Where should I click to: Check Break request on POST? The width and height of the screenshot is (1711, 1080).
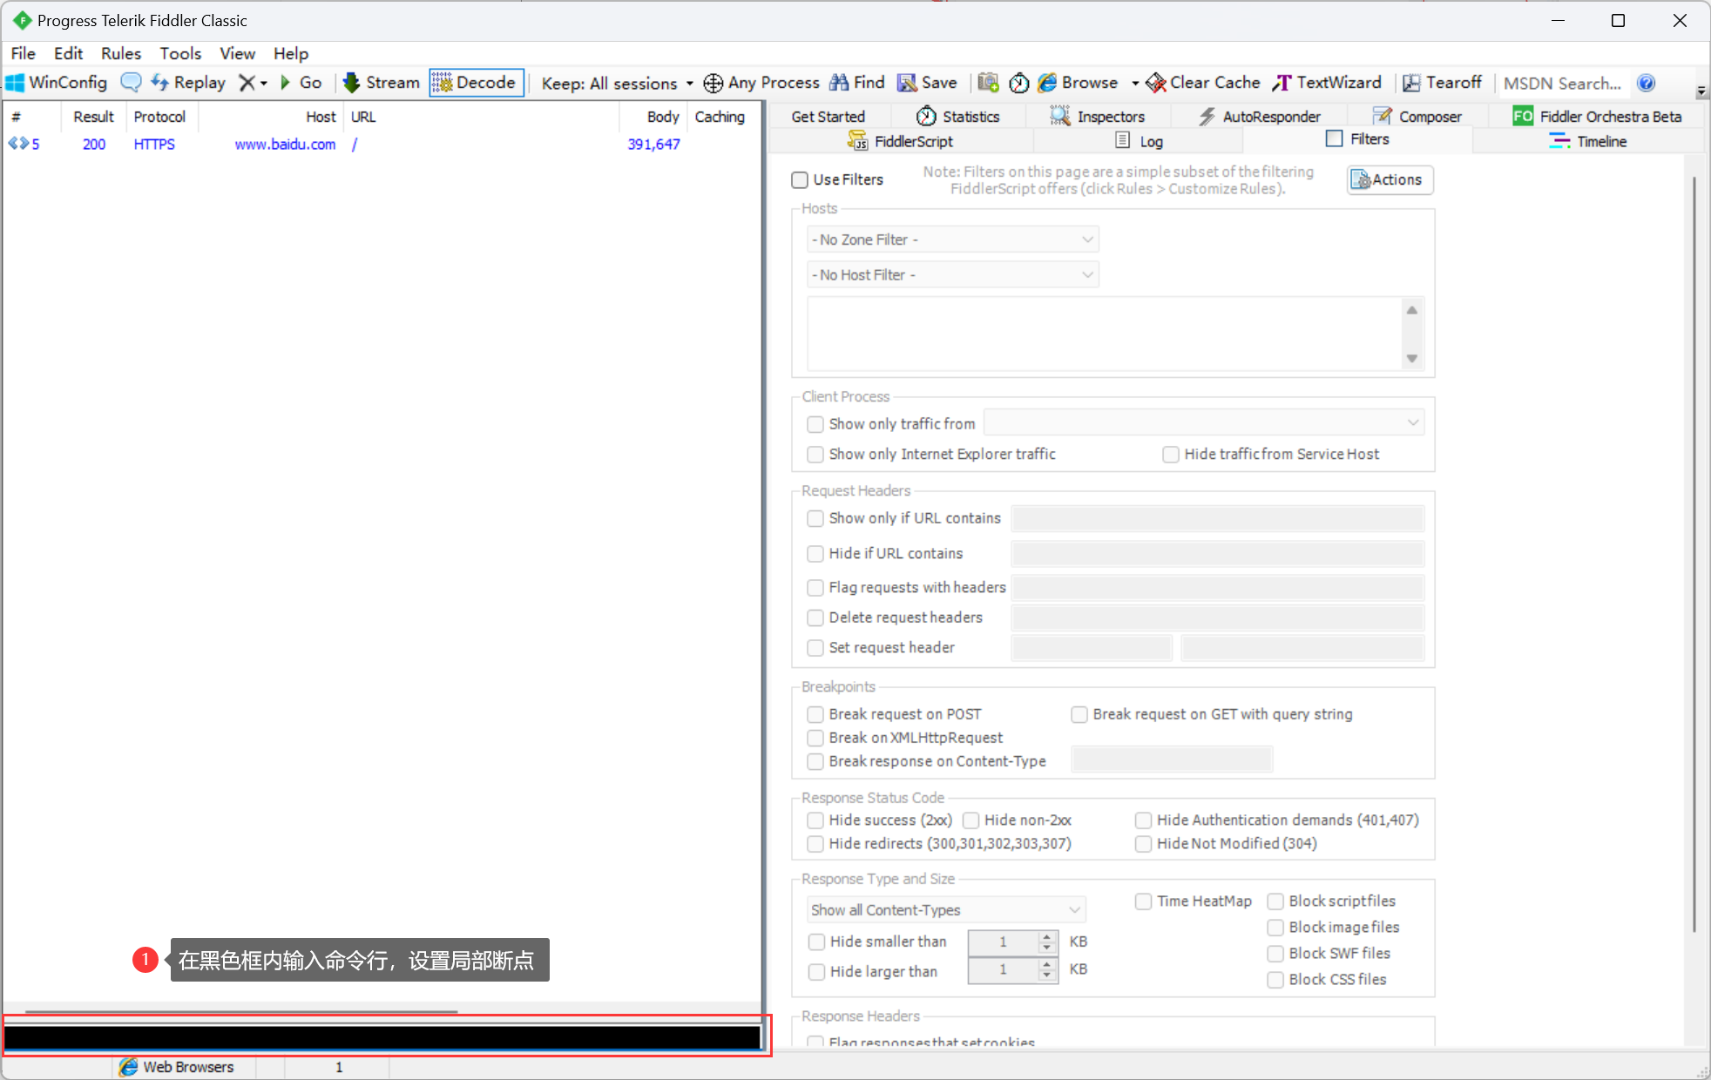pyautogui.click(x=815, y=714)
